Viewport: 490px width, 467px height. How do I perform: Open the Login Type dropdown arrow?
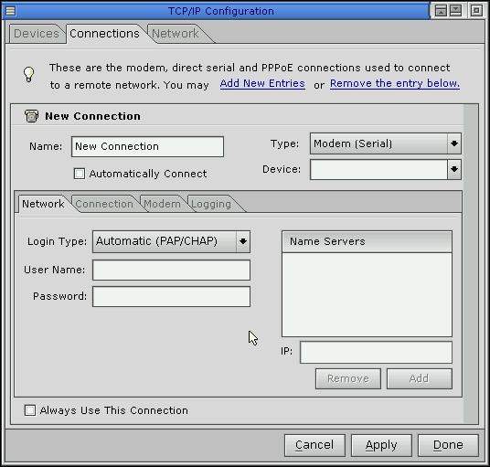(x=243, y=241)
